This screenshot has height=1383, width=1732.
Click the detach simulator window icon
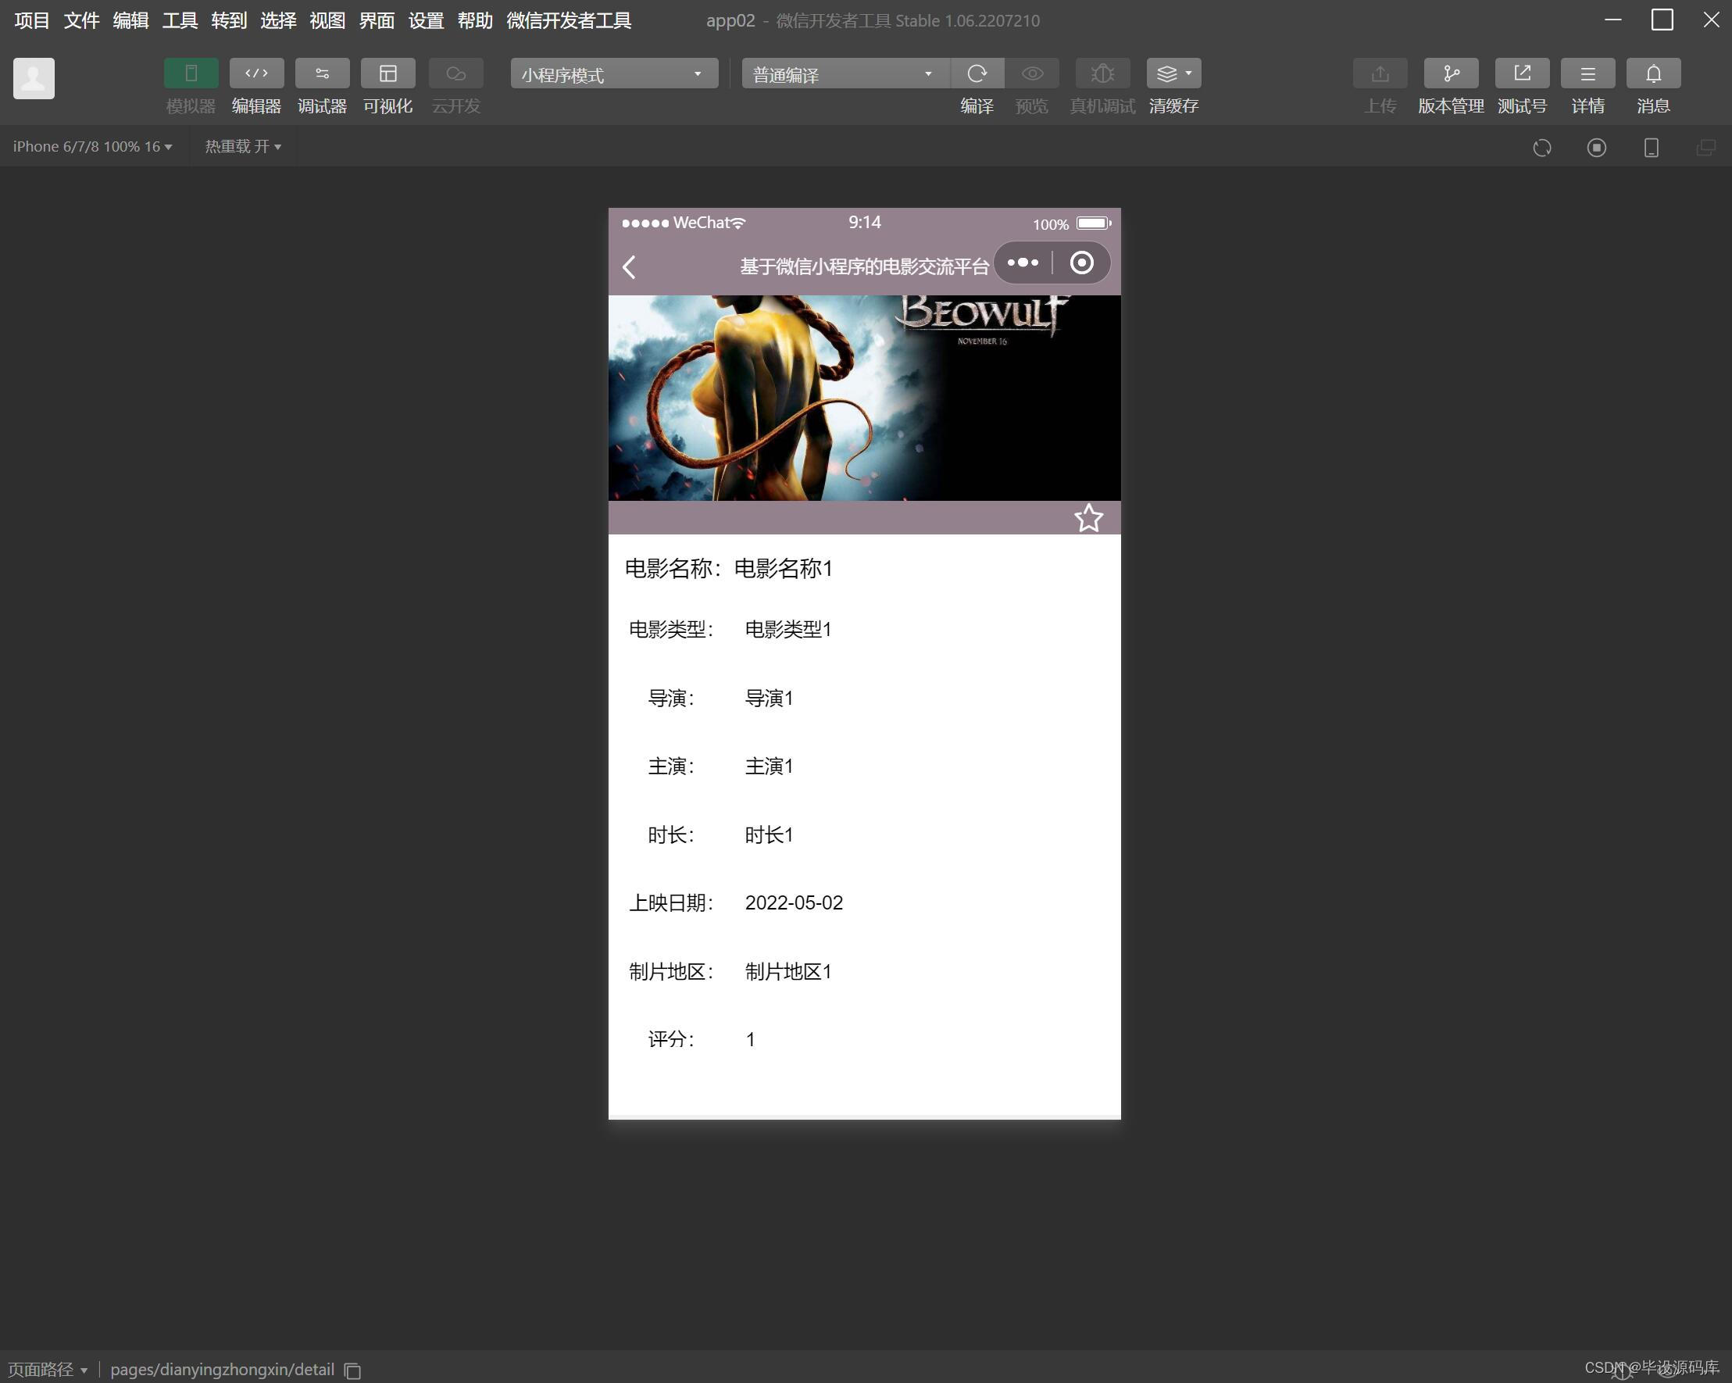[x=1705, y=148]
